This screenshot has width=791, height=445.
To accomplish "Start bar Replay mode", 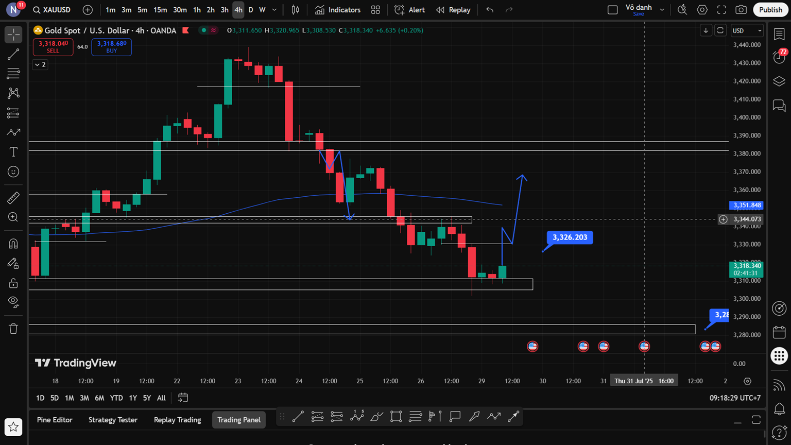I will pos(453,10).
